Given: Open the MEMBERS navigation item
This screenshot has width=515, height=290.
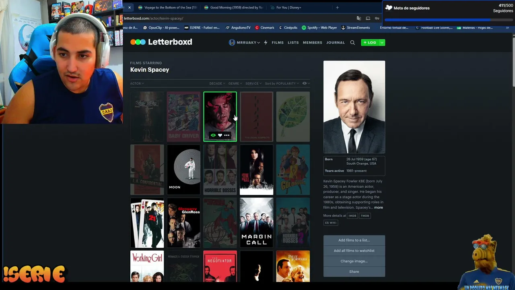Looking at the screenshot, I should (x=313, y=42).
